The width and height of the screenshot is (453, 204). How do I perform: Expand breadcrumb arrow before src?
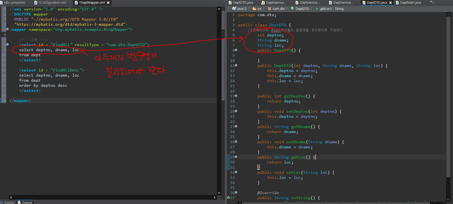250,9
